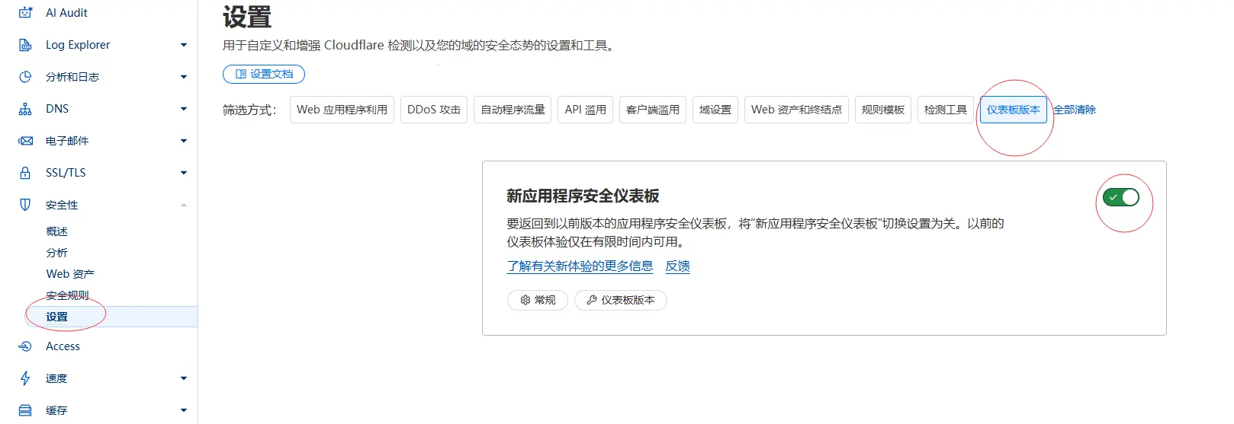The image size is (1234, 424).
Task: Open the Access menu item
Action: [63, 346]
